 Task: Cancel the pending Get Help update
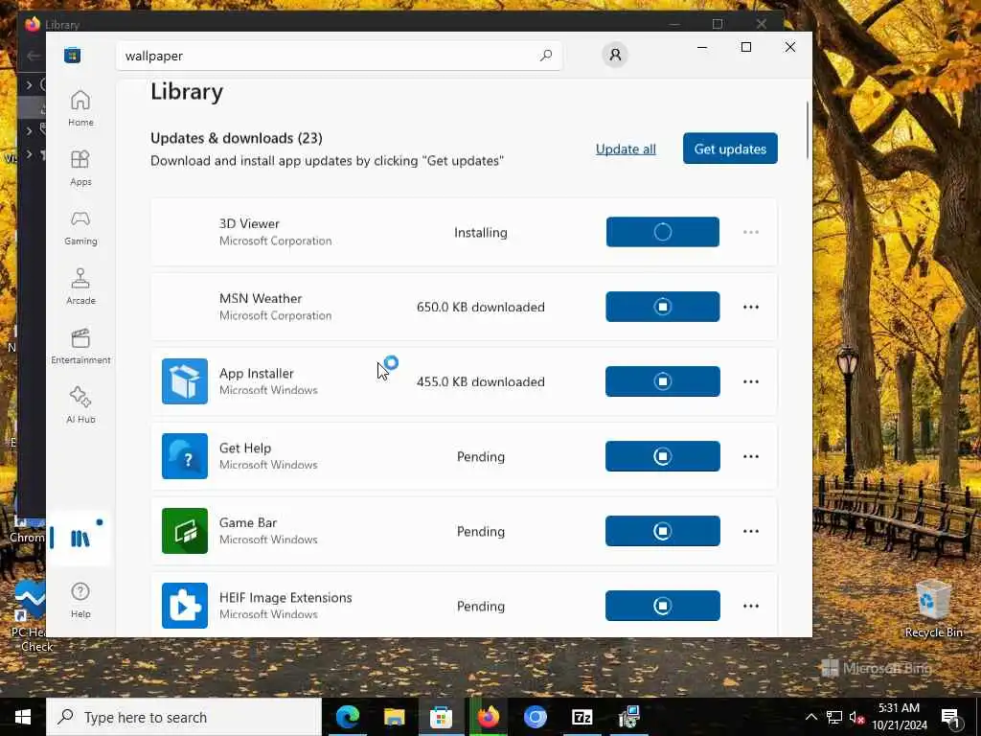pyautogui.click(x=663, y=456)
